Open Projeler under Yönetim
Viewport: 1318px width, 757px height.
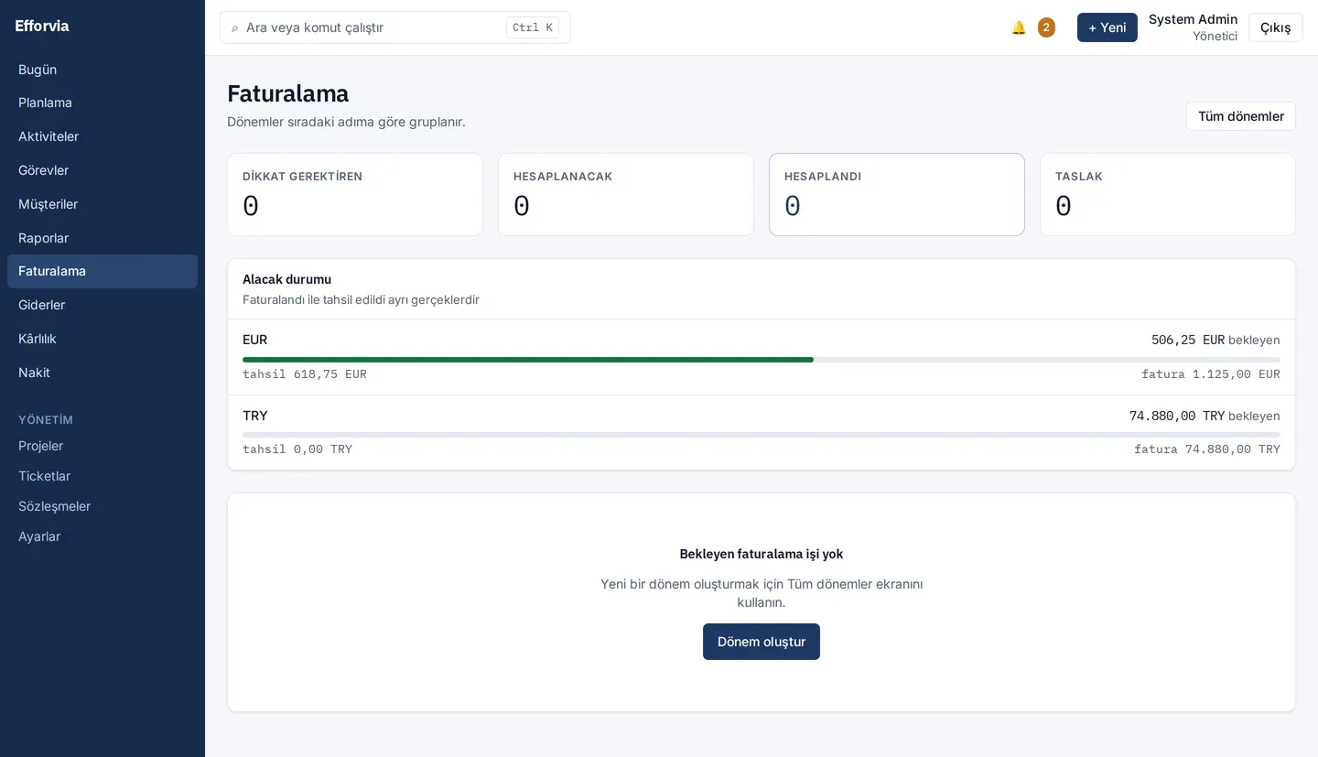103,446
